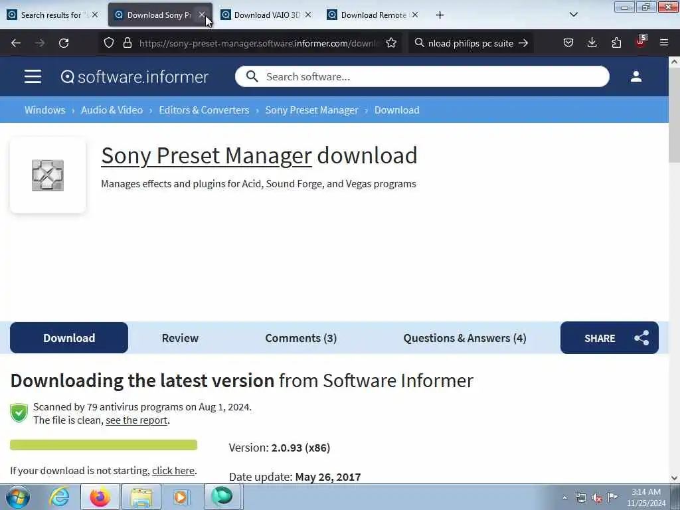This screenshot has height=510, width=680.
Task: Open the Comments (3) tab
Action: click(301, 338)
